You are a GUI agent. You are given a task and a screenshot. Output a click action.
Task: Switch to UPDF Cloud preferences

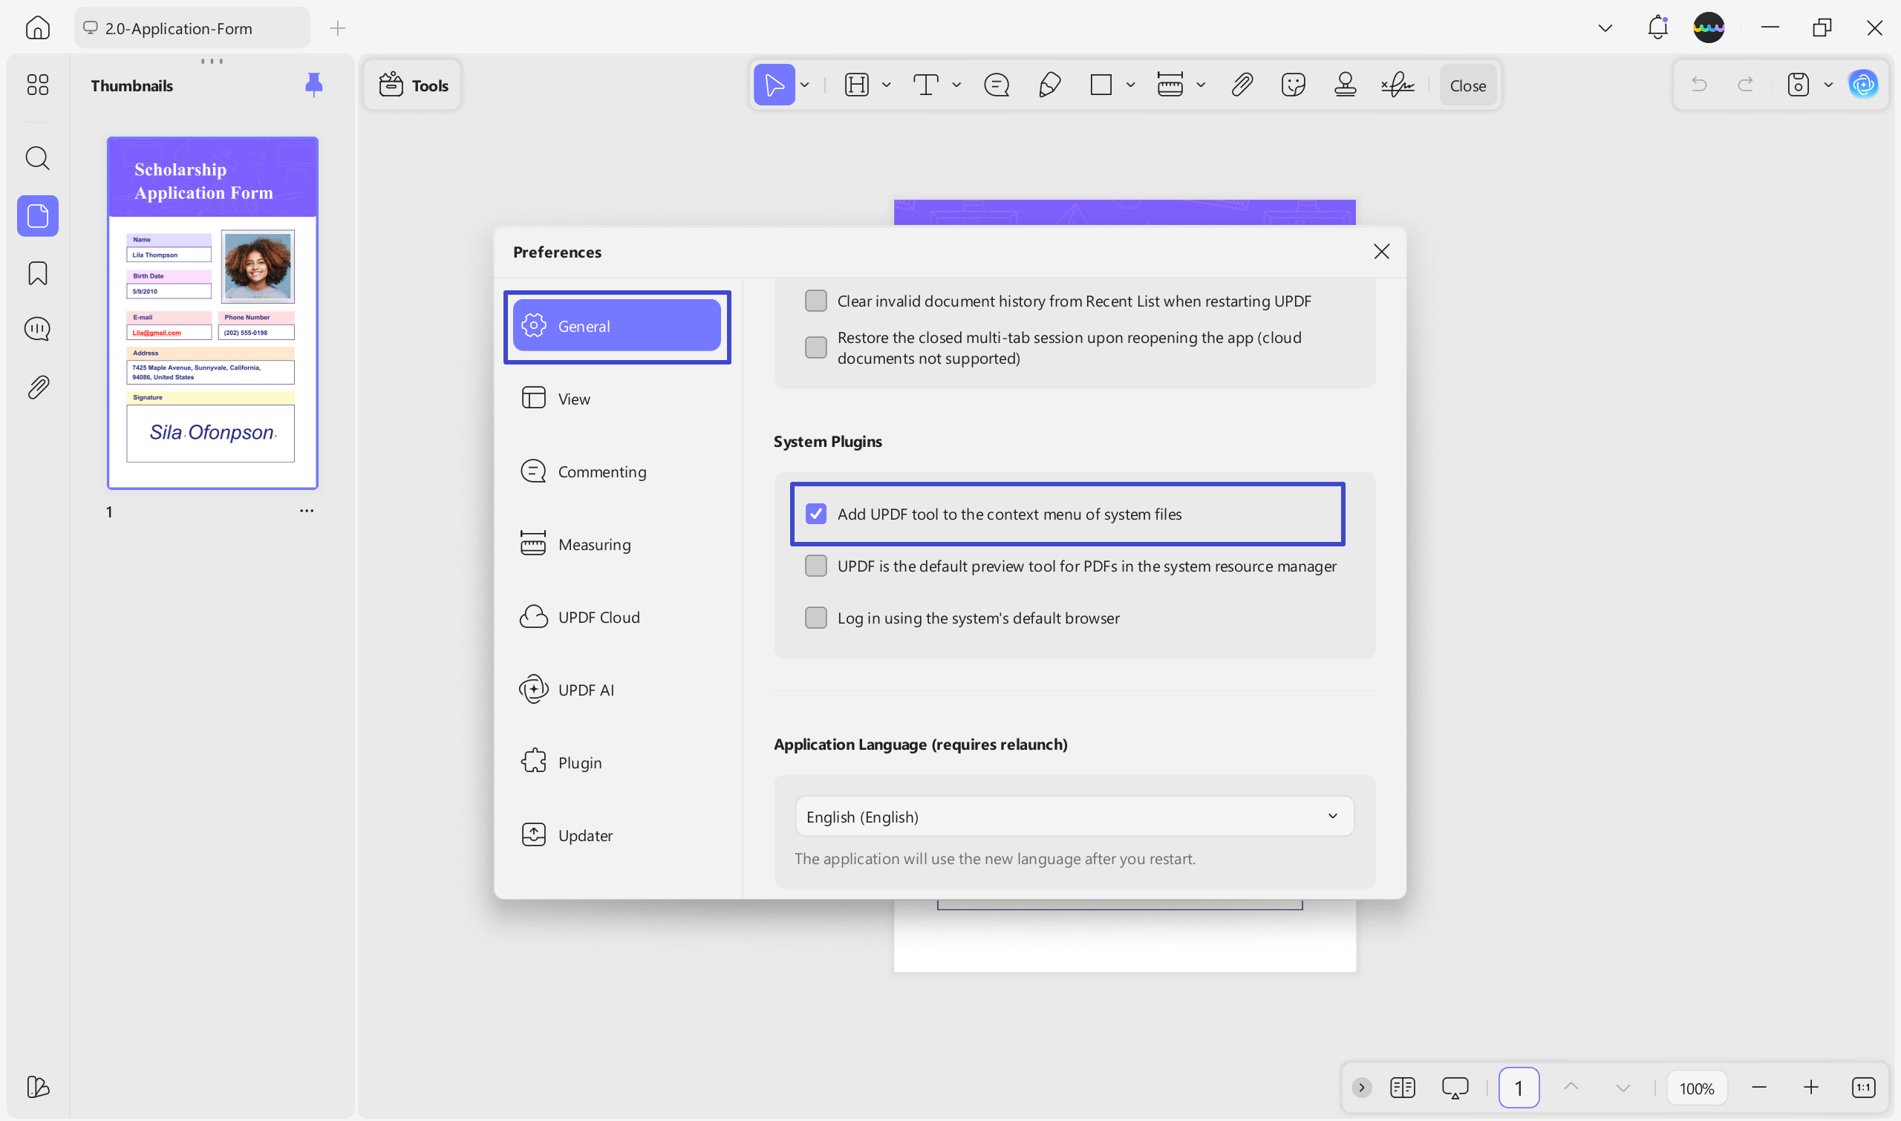(x=616, y=617)
